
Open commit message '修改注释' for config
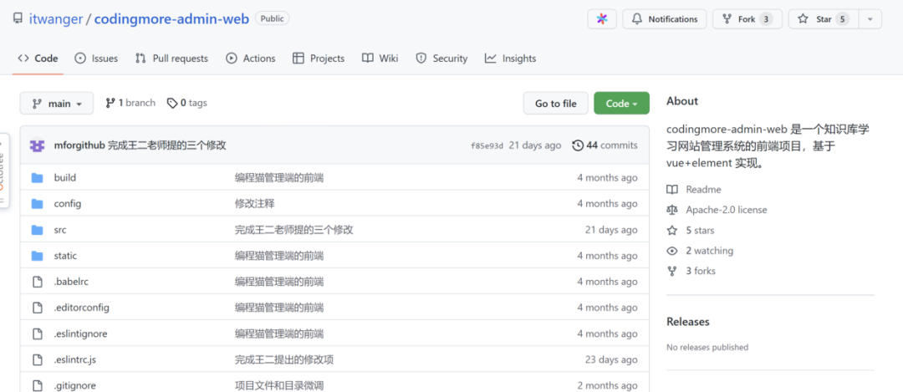[x=254, y=204]
